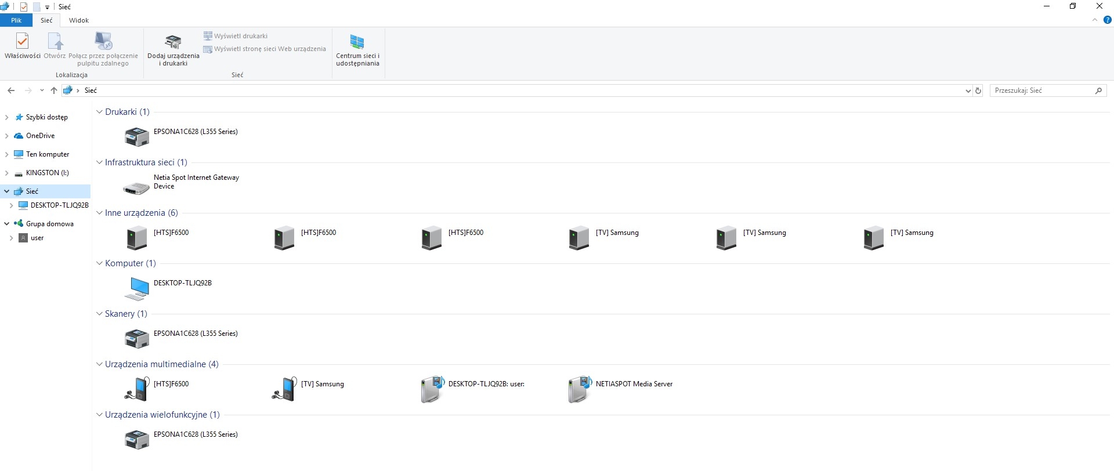Open the quick access toolbar dropdown
Image resolution: width=1114 pixels, height=471 pixels.
pos(47,7)
